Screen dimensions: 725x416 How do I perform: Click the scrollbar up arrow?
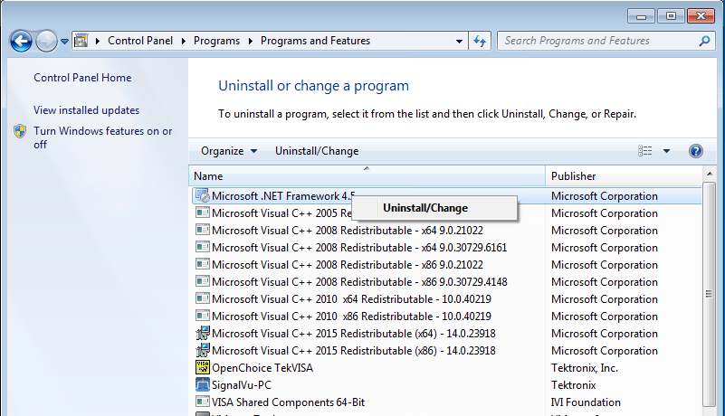click(x=710, y=175)
